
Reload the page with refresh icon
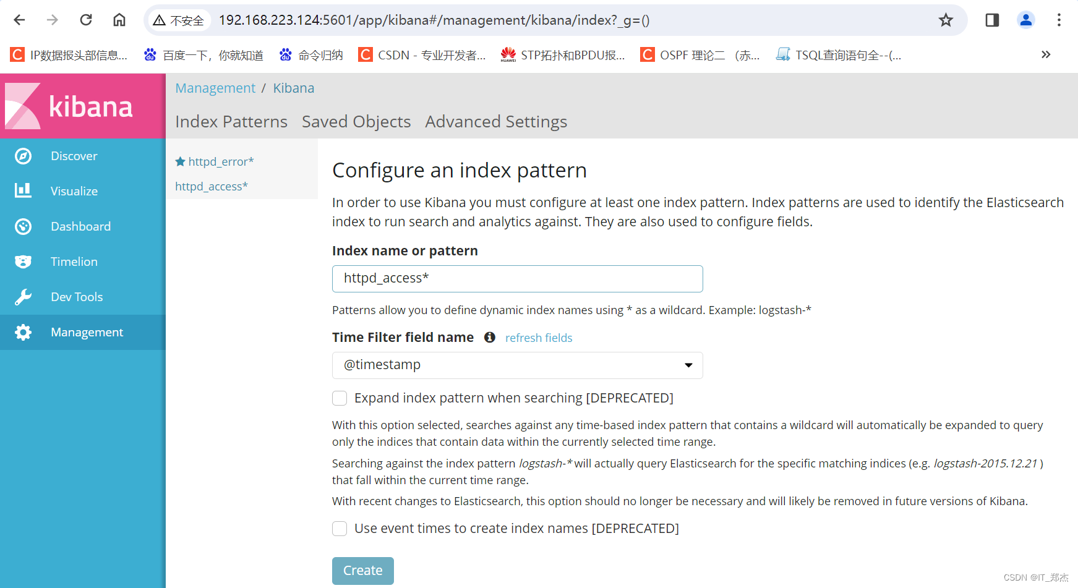click(86, 20)
